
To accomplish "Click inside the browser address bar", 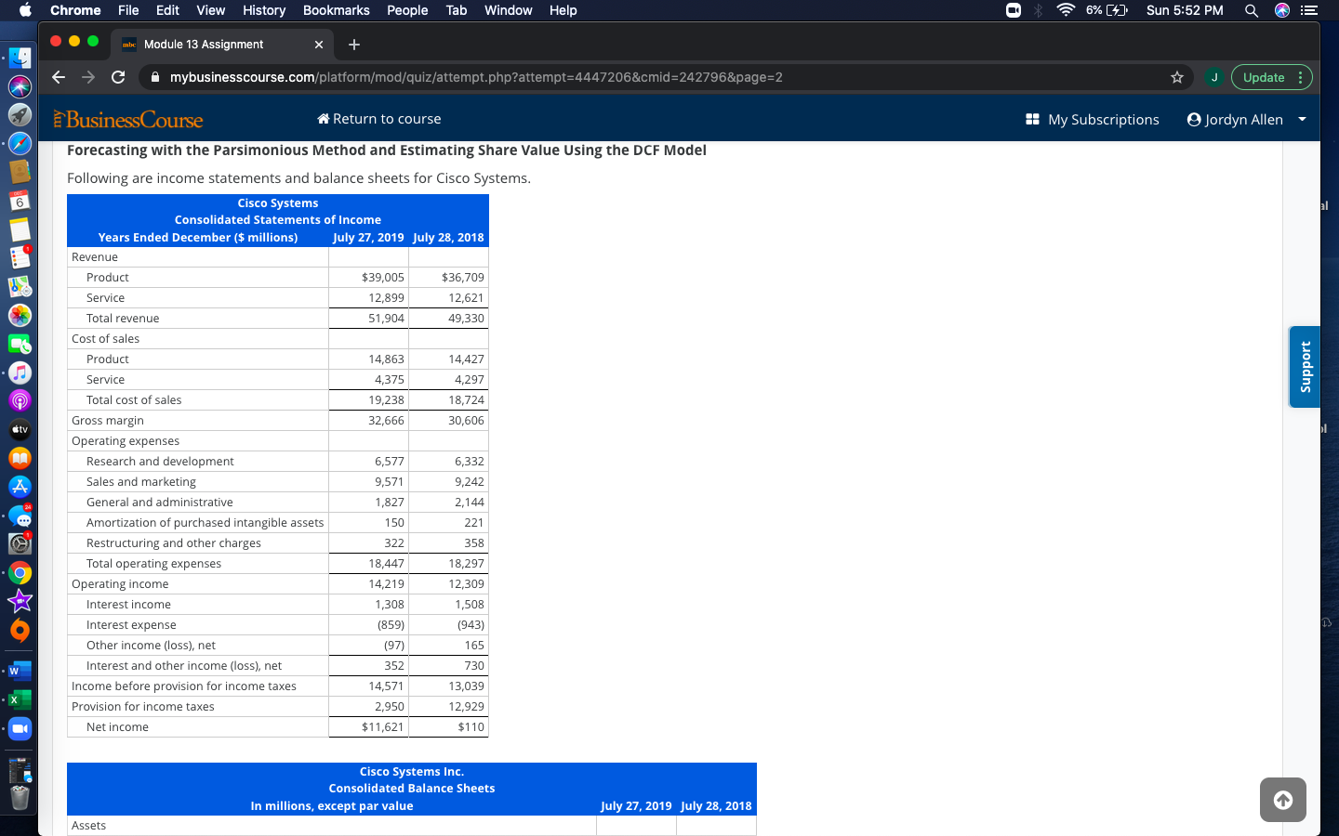I will point(558,77).
